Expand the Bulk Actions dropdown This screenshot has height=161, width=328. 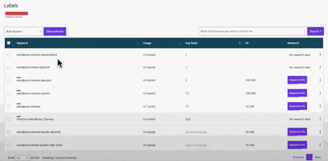pos(23,31)
